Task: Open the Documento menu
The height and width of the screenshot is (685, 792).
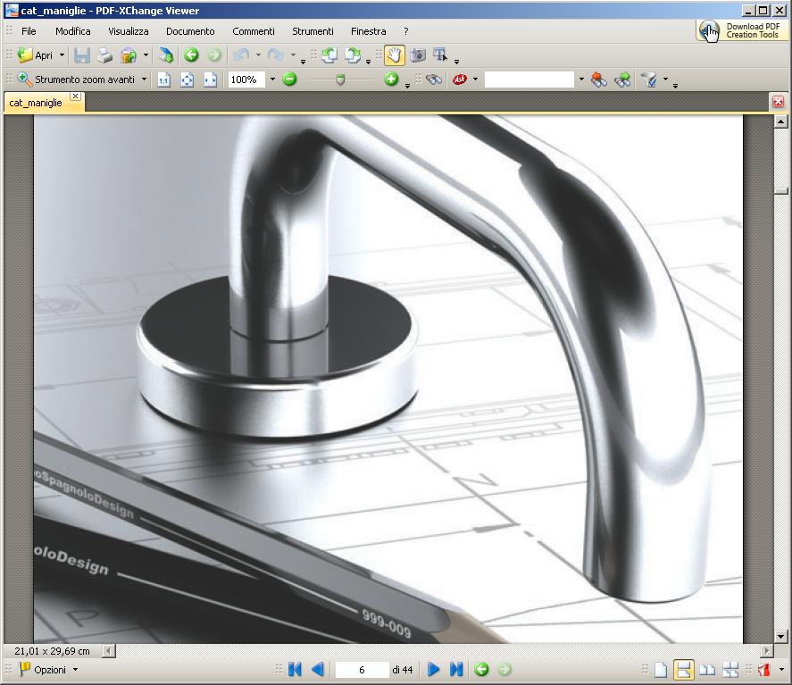Action: [x=190, y=31]
